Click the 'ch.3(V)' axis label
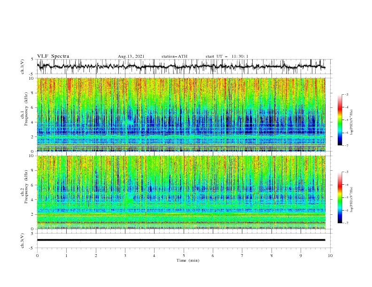This screenshot has width=372, height=287. coord(23,241)
